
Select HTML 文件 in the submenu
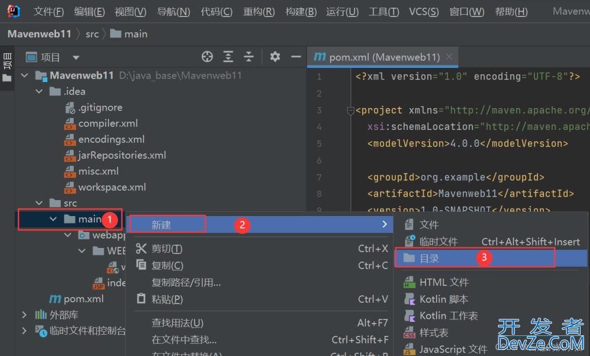coord(491,283)
